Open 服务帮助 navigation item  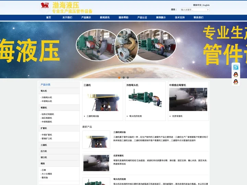click(123, 17)
